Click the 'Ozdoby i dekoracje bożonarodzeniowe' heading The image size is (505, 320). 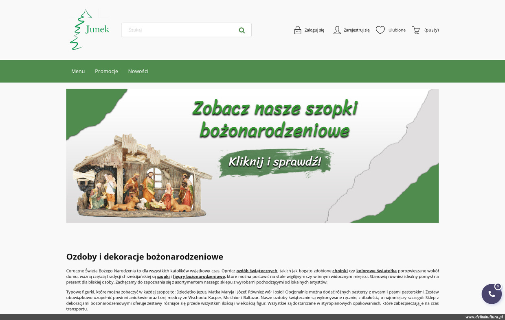[145, 257]
